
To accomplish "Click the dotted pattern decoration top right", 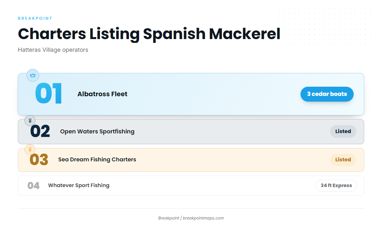I will (x=325, y=27).
